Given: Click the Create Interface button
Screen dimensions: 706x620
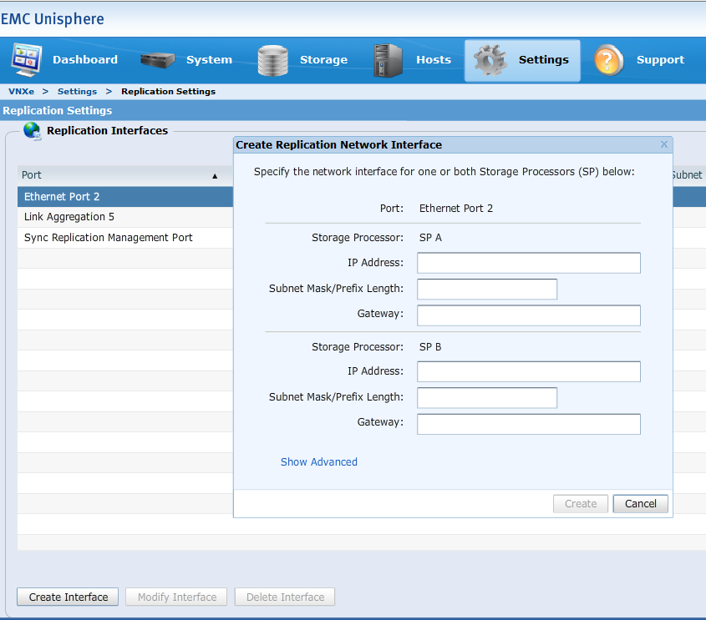Looking at the screenshot, I should (x=69, y=597).
